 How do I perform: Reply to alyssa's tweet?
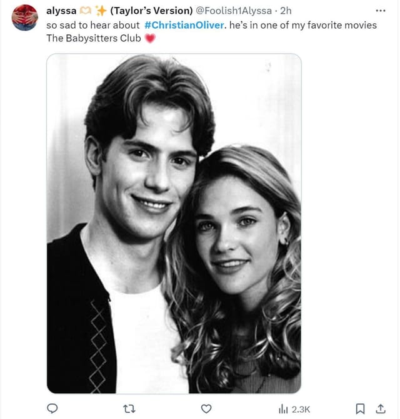pos(53,408)
